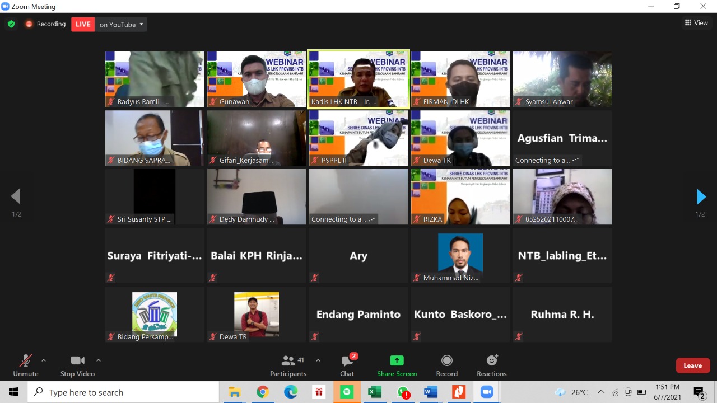Select Gunawan's video tile

click(257, 78)
